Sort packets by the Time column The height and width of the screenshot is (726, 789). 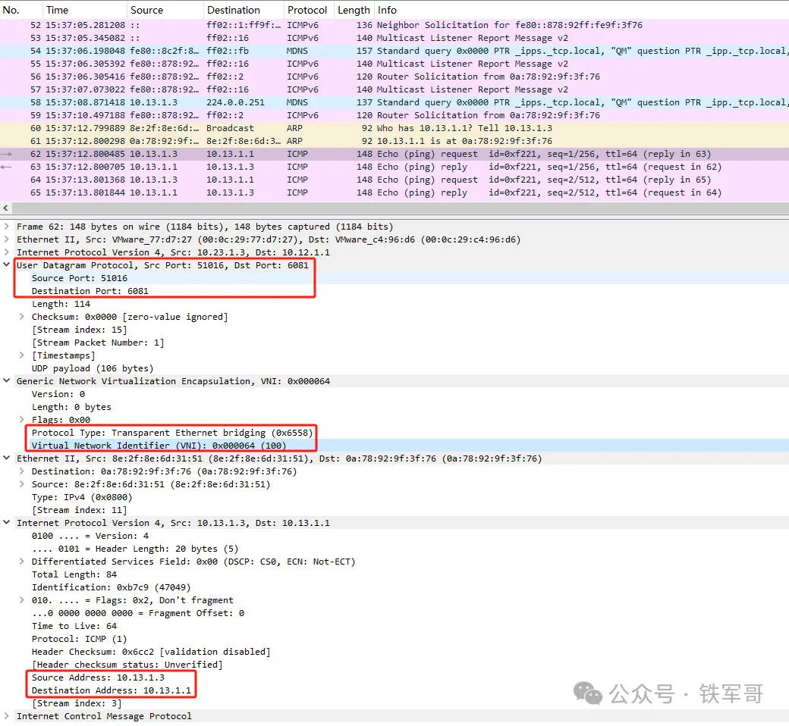(x=57, y=10)
